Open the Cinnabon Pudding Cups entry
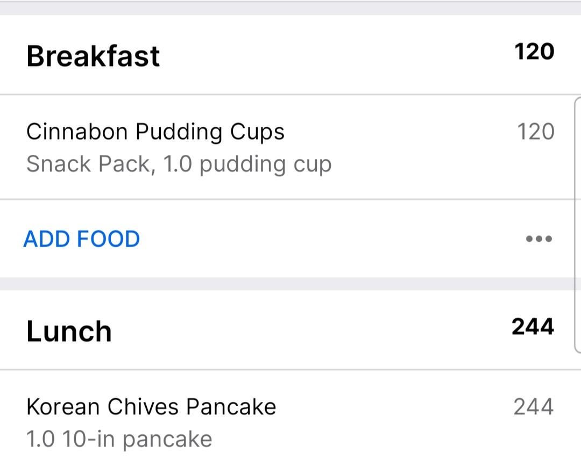The width and height of the screenshot is (581, 460). click(155, 132)
